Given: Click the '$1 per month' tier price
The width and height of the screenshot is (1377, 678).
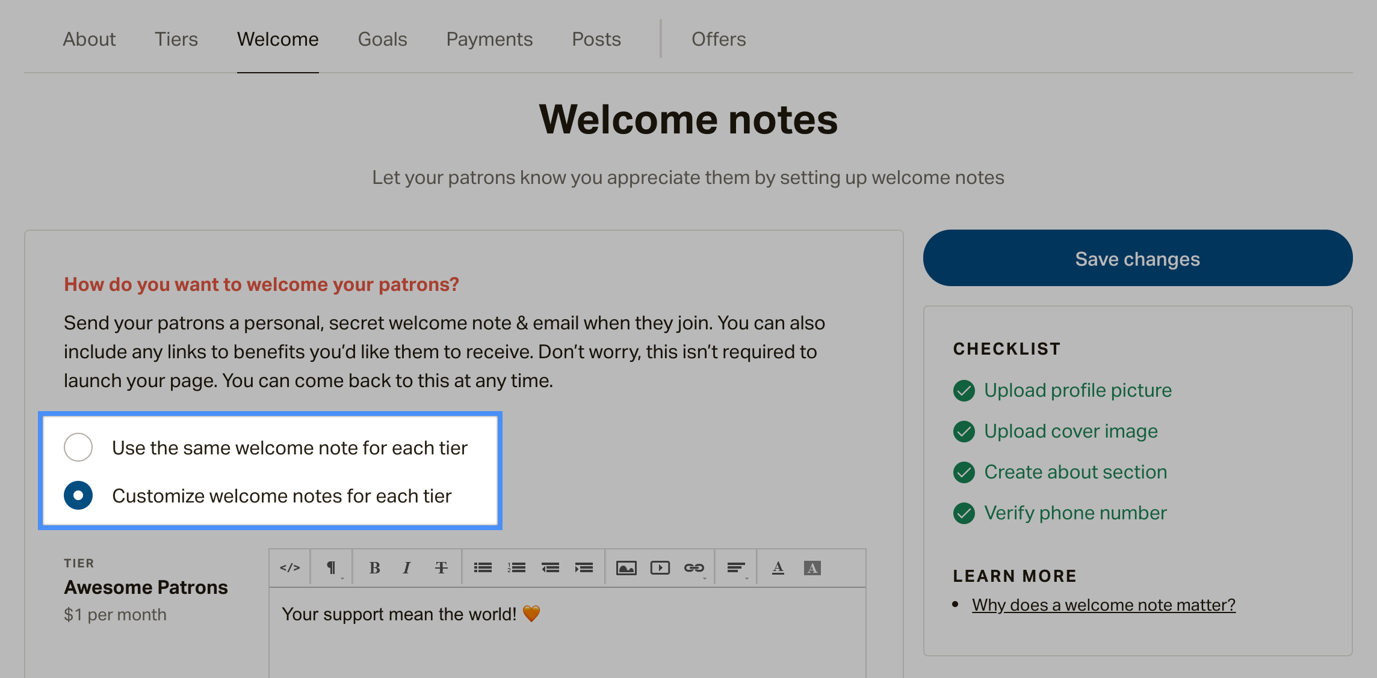Looking at the screenshot, I should (x=115, y=615).
